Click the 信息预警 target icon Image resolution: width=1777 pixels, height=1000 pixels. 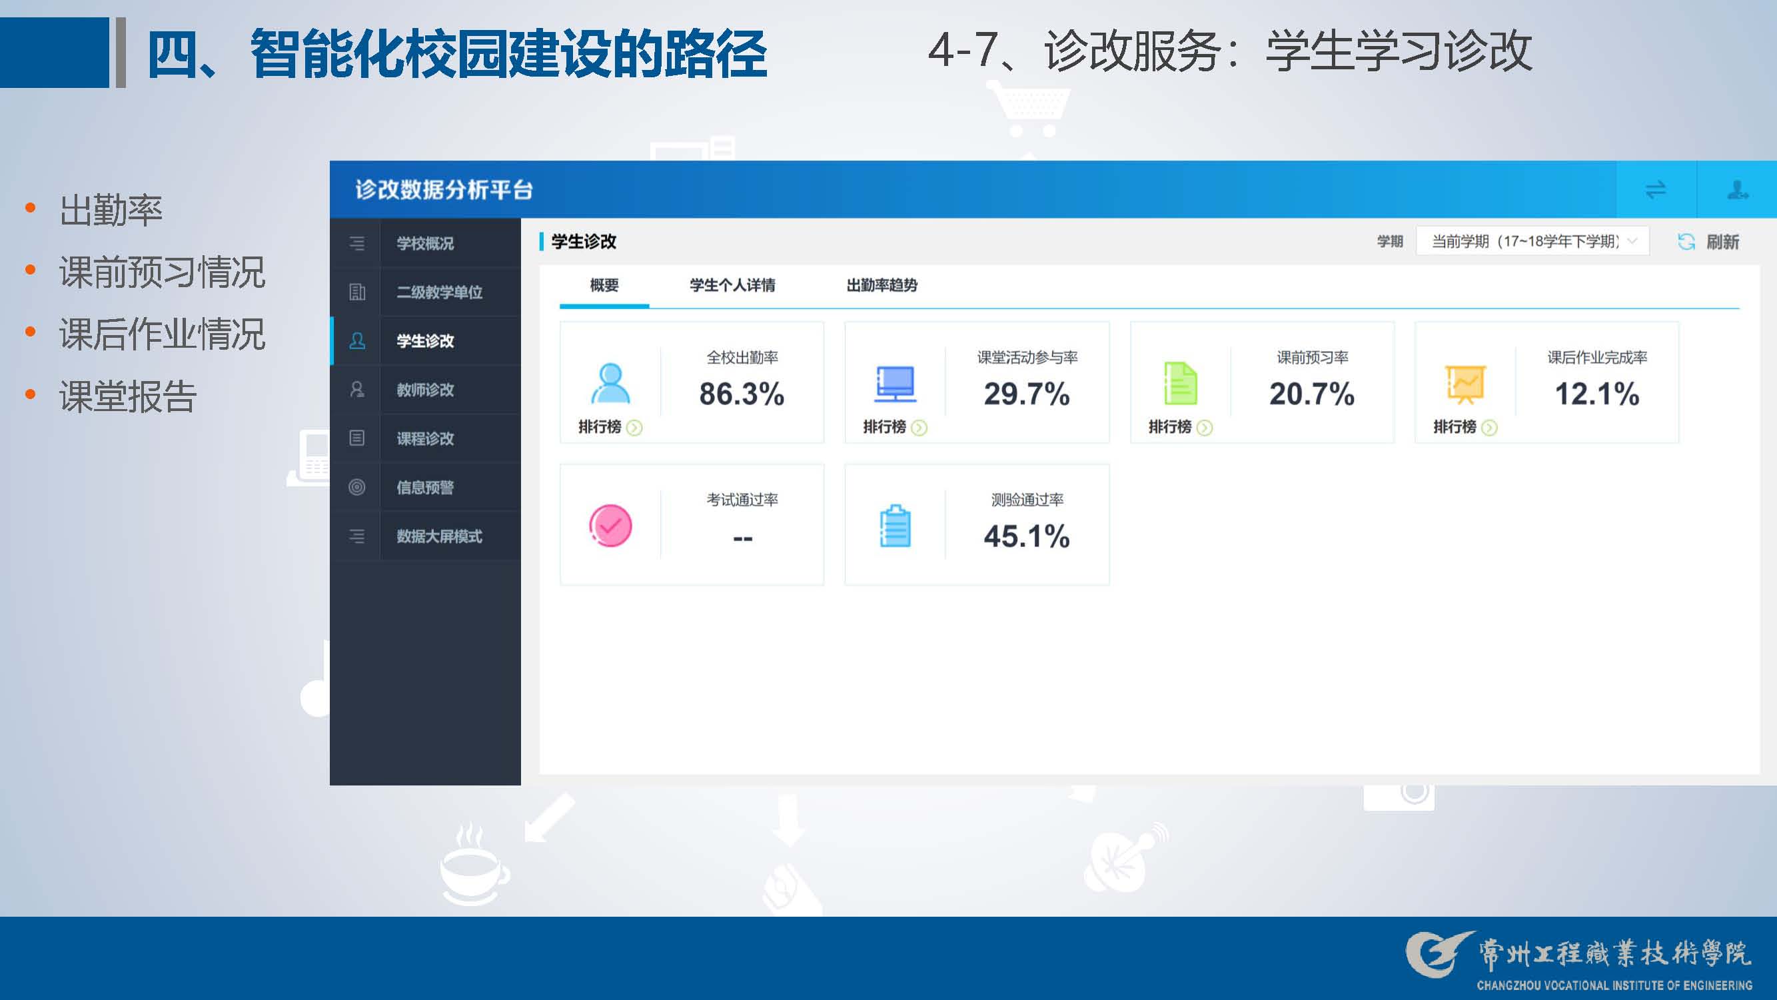tap(356, 487)
